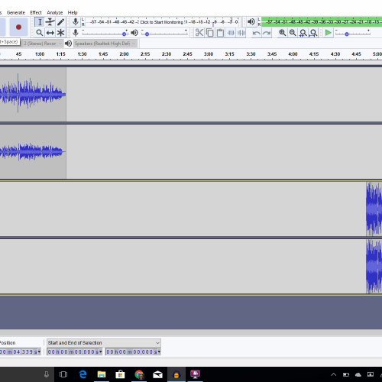382x382 pixels.
Task: Open the Speakers (Realtek High Defi) dropdown
Action: point(105,44)
